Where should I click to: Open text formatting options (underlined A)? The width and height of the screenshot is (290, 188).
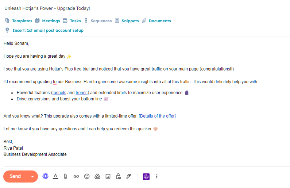55,176
